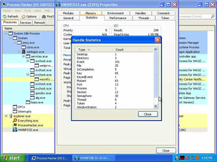This screenshot has width=217, height=162.
Task: Click the alg.exe process icon
Action: click(32, 97)
